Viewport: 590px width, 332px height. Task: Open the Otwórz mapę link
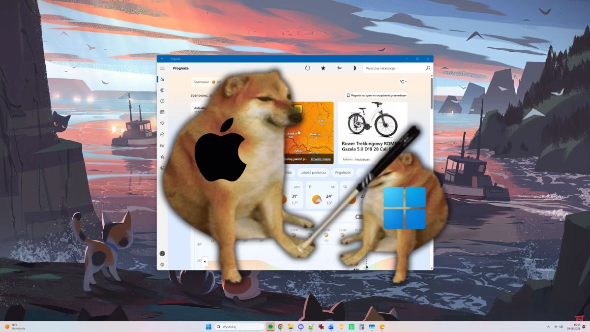point(321,159)
